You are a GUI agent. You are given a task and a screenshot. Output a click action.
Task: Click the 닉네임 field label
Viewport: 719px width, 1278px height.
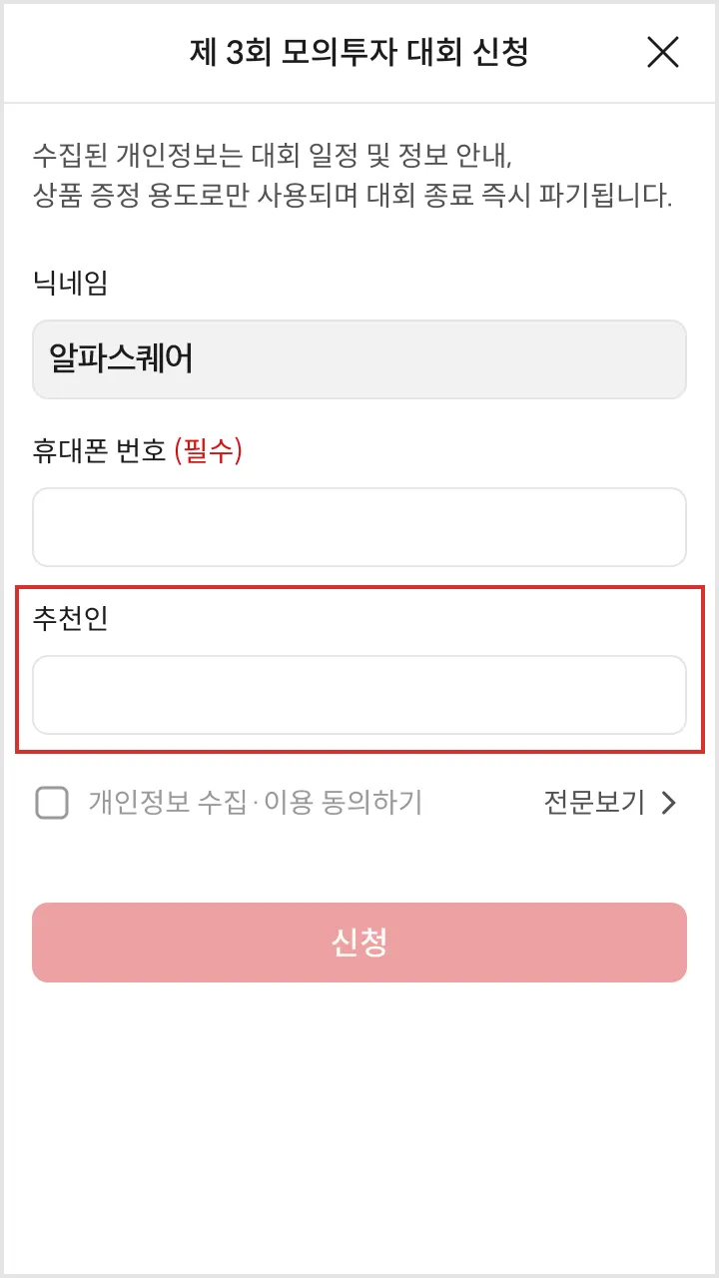(70, 284)
